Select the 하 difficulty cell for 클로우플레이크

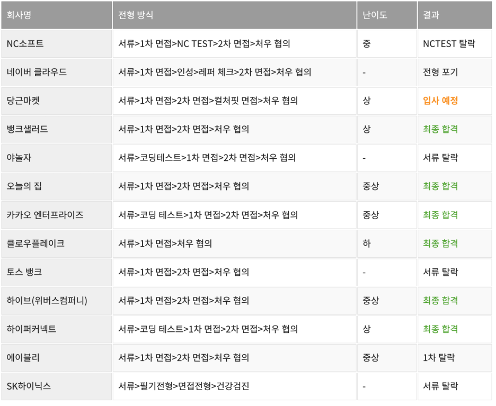(366, 243)
